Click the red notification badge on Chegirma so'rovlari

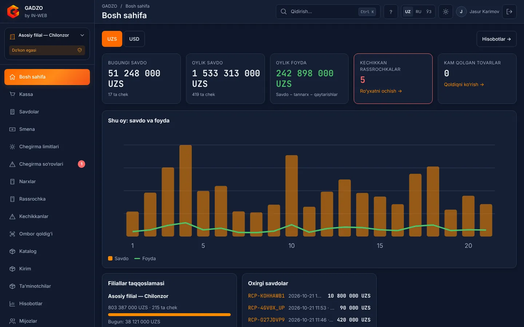(82, 164)
